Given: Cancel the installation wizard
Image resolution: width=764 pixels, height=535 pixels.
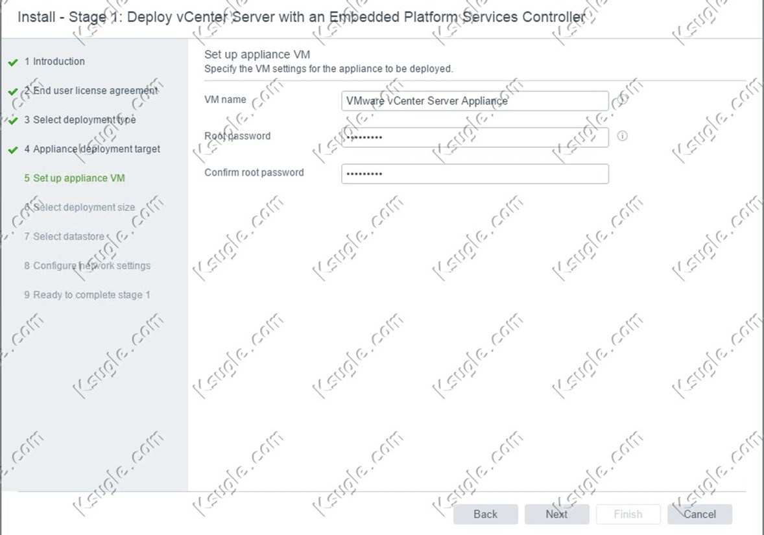Looking at the screenshot, I should coord(700,514).
